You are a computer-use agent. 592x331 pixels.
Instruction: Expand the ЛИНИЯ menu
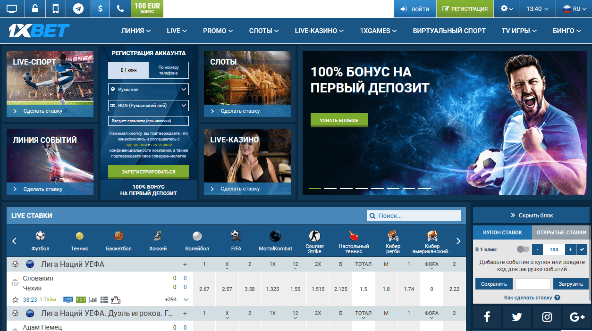coord(136,31)
